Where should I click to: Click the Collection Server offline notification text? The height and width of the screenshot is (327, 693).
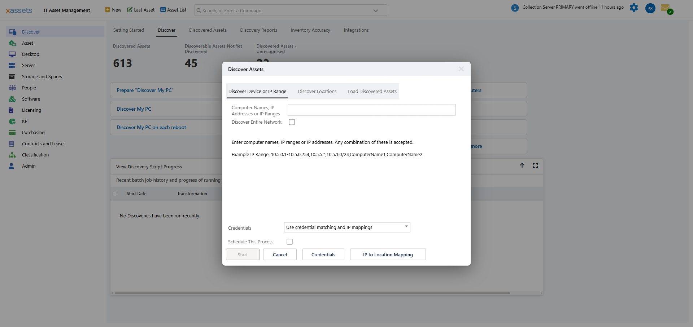click(x=573, y=7)
